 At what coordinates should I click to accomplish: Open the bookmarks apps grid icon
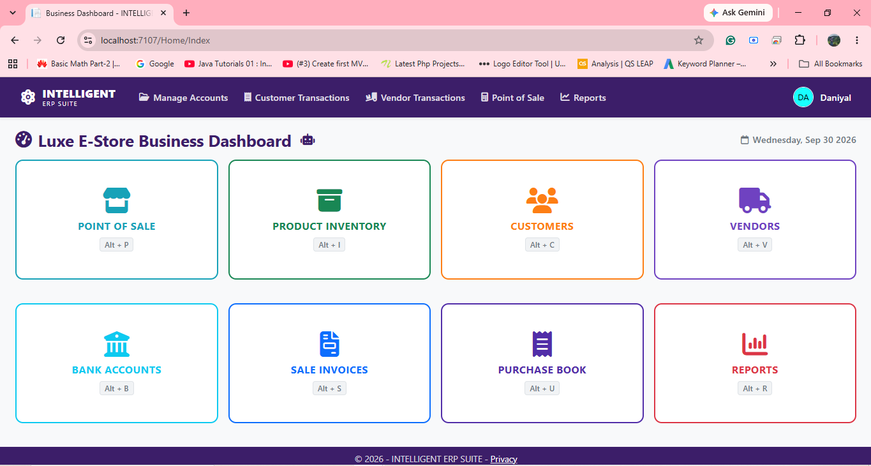coord(13,63)
